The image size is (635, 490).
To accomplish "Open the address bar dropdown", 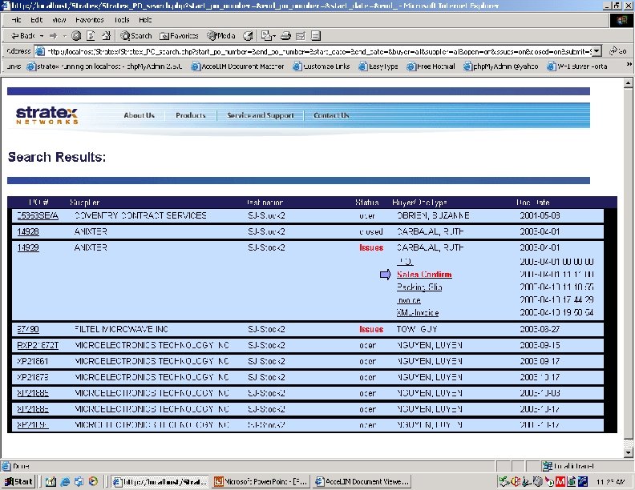I will pos(597,51).
